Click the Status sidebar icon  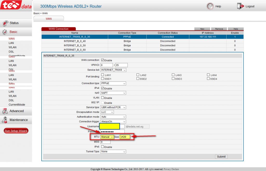[x=5, y=23]
